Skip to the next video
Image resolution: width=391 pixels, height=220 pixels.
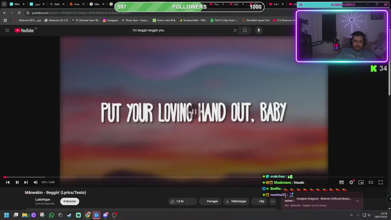26,182
